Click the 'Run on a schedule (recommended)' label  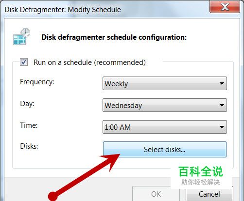tap(89, 62)
